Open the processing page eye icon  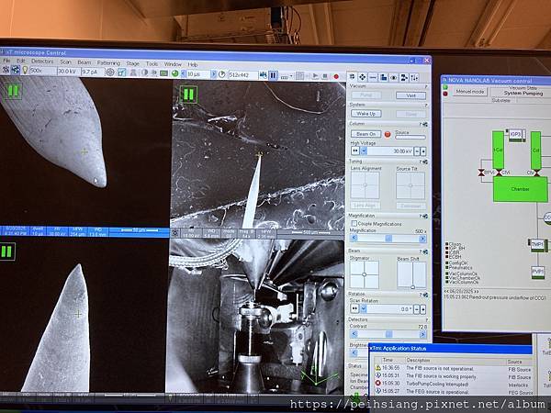pyautogui.click(x=394, y=78)
